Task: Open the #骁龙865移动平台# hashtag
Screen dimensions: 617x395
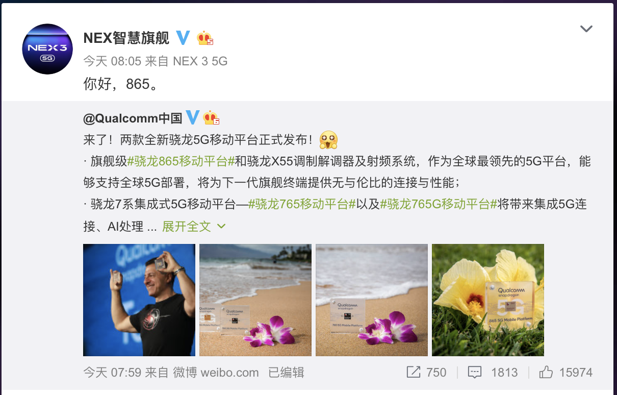Action: pos(181,162)
